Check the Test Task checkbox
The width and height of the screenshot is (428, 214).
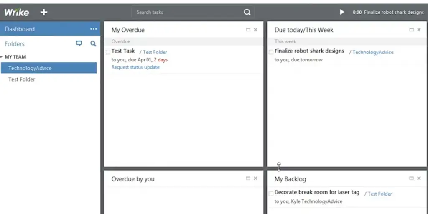[x=108, y=52]
